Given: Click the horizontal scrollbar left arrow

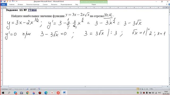Looking at the screenshot, I should pyautogui.click(x=1, y=87).
